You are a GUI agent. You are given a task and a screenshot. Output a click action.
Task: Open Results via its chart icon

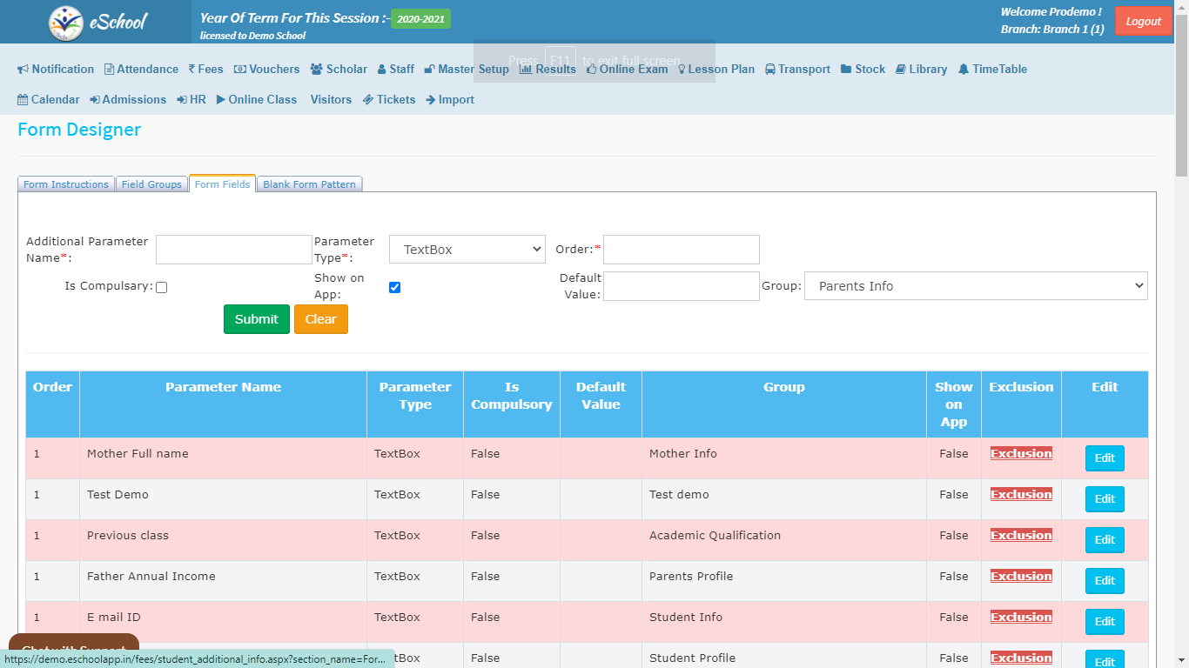coord(526,70)
